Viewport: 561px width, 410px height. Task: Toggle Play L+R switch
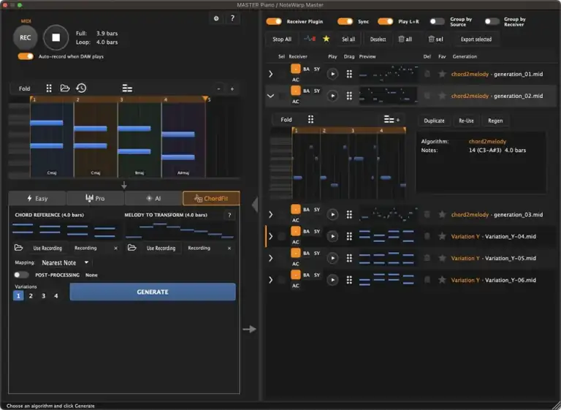click(386, 21)
